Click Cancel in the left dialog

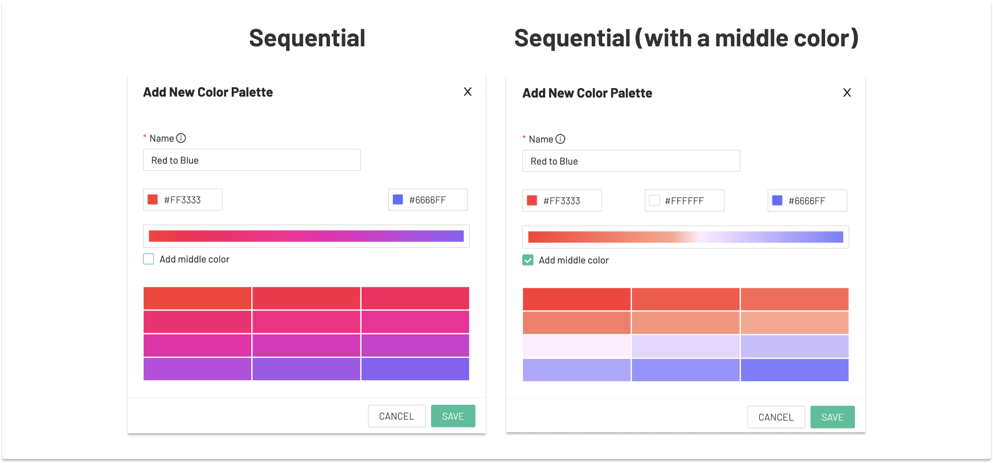[x=396, y=416]
